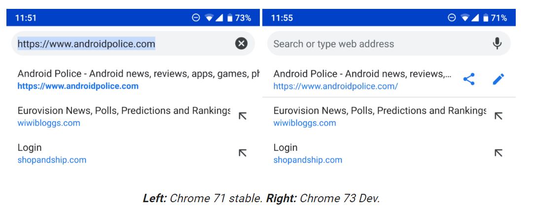Tap the Wi-Fi icon in the 11:55 status bar
Viewport: 533px width, 215px height.
464,18
